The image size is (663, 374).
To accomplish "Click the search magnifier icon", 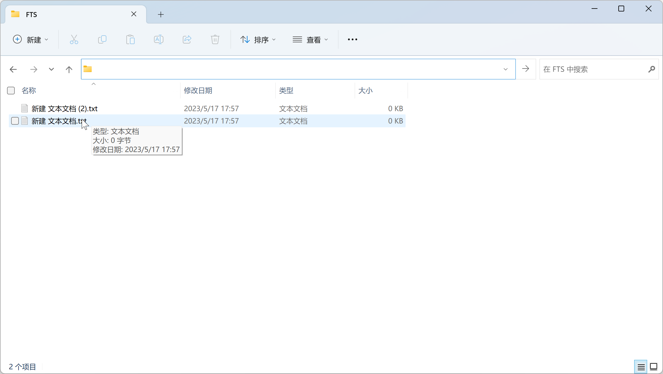I will pyautogui.click(x=651, y=69).
